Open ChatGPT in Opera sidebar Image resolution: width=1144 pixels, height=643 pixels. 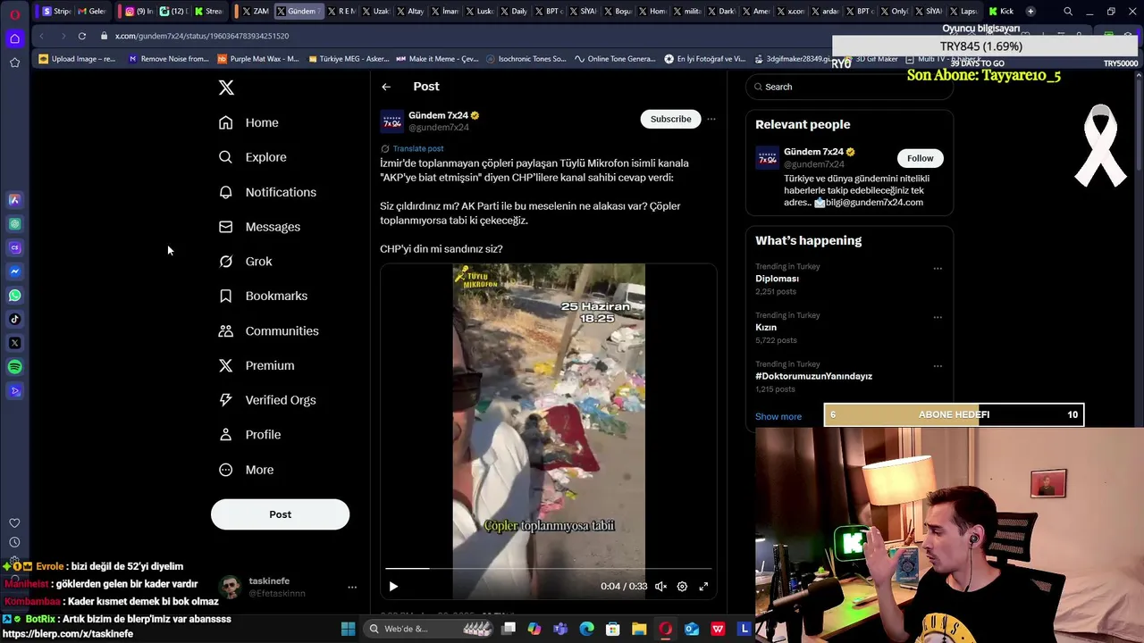(x=14, y=224)
